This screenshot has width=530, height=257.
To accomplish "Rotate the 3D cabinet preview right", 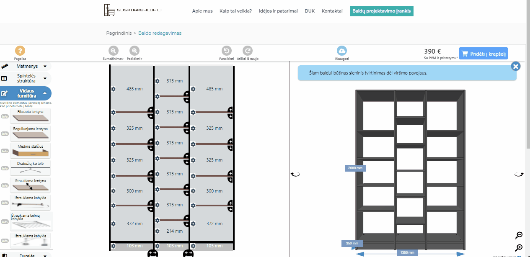I will click(x=519, y=174).
